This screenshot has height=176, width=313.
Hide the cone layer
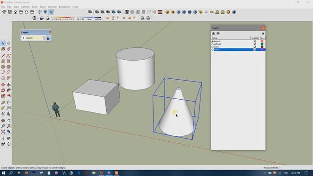[255, 50]
